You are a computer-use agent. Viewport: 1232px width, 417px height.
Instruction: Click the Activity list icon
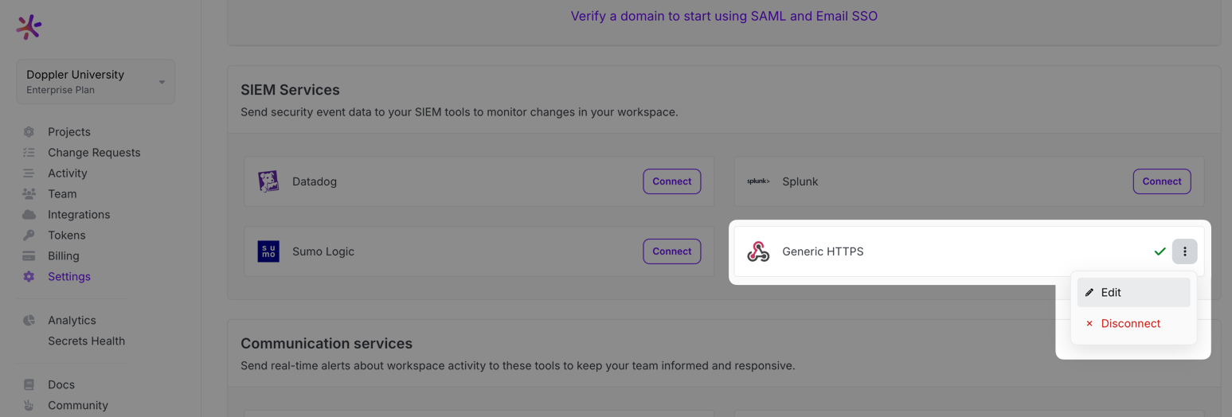[29, 173]
